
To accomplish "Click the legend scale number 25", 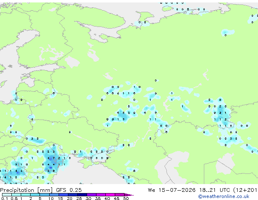I will tap(79, 198).
